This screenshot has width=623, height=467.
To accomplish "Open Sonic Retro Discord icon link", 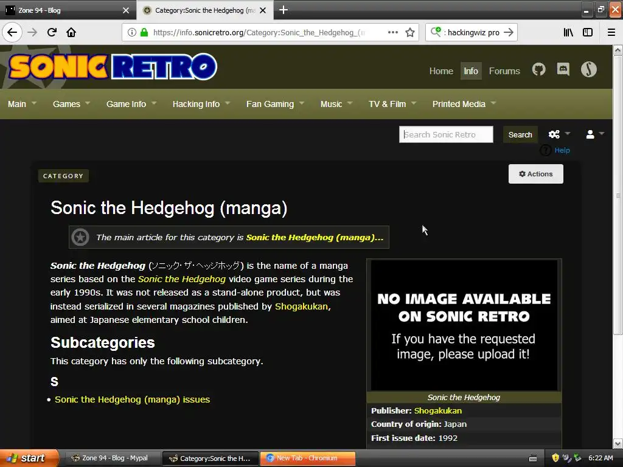I will (563, 69).
